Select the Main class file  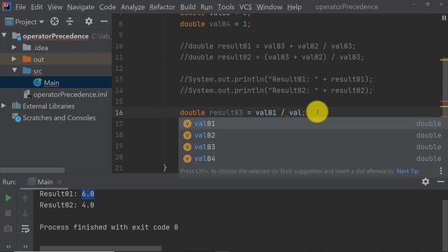click(x=51, y=83)
